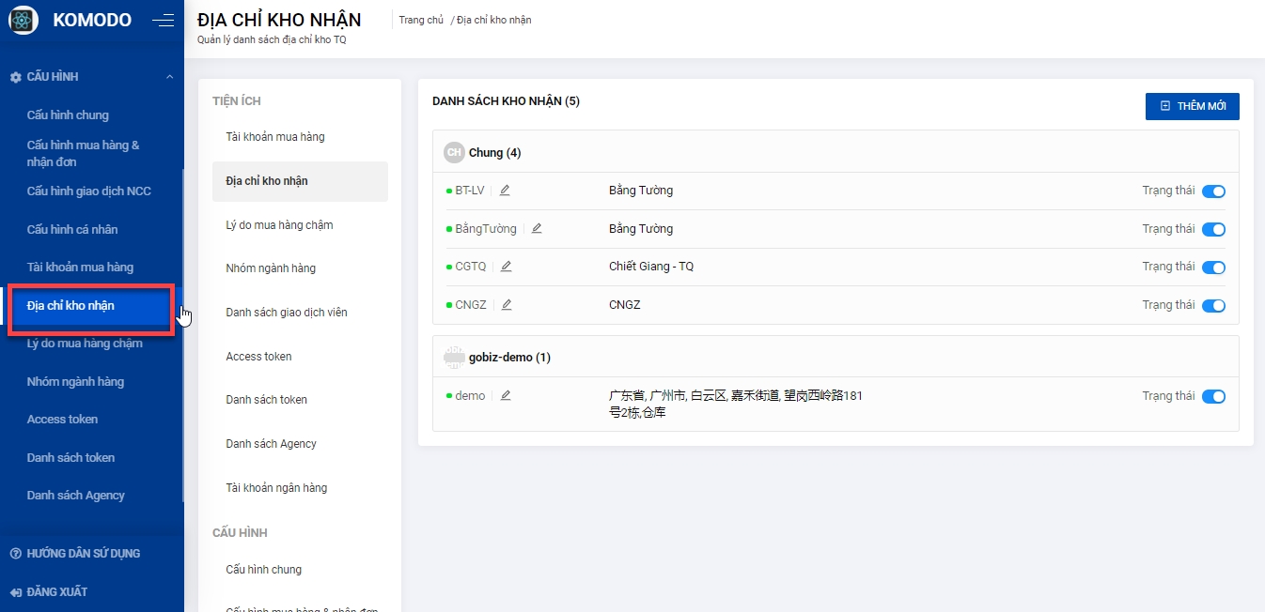Click the pencil icon beside CGTQ

click(x=506, y=267)
